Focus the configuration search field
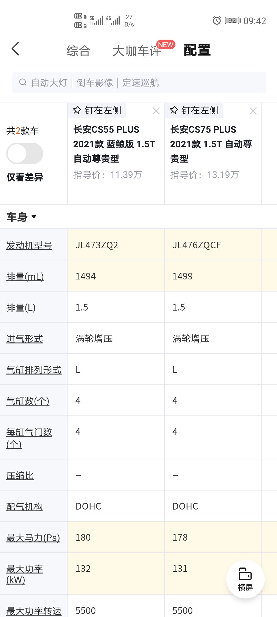The height and width of the screenshot is (617, 277). tap(139, 83)
